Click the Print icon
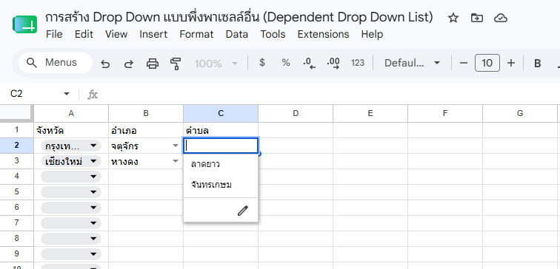Viewport: 560px width, 269px height. click(x=153, y=64)
